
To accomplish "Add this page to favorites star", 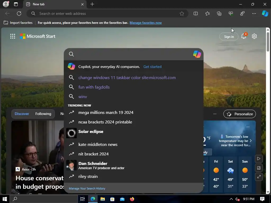I will coord(182,13).
